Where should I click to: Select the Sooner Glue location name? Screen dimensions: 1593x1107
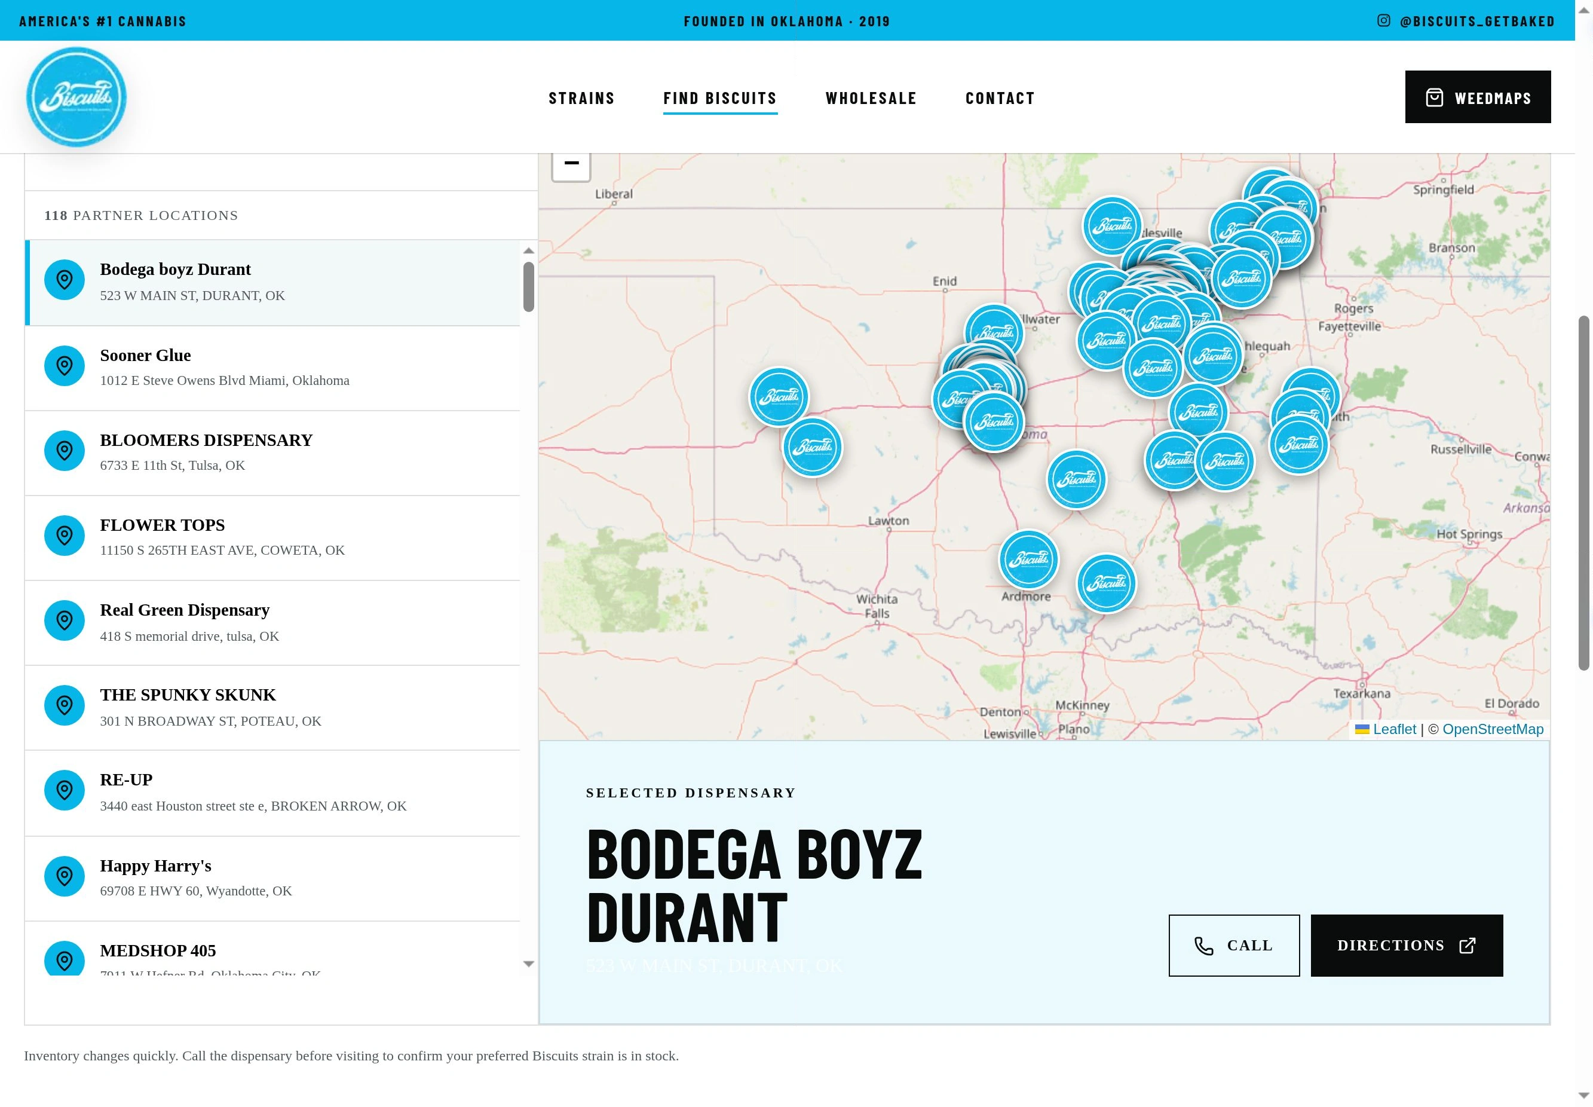[x=146, y=355]
